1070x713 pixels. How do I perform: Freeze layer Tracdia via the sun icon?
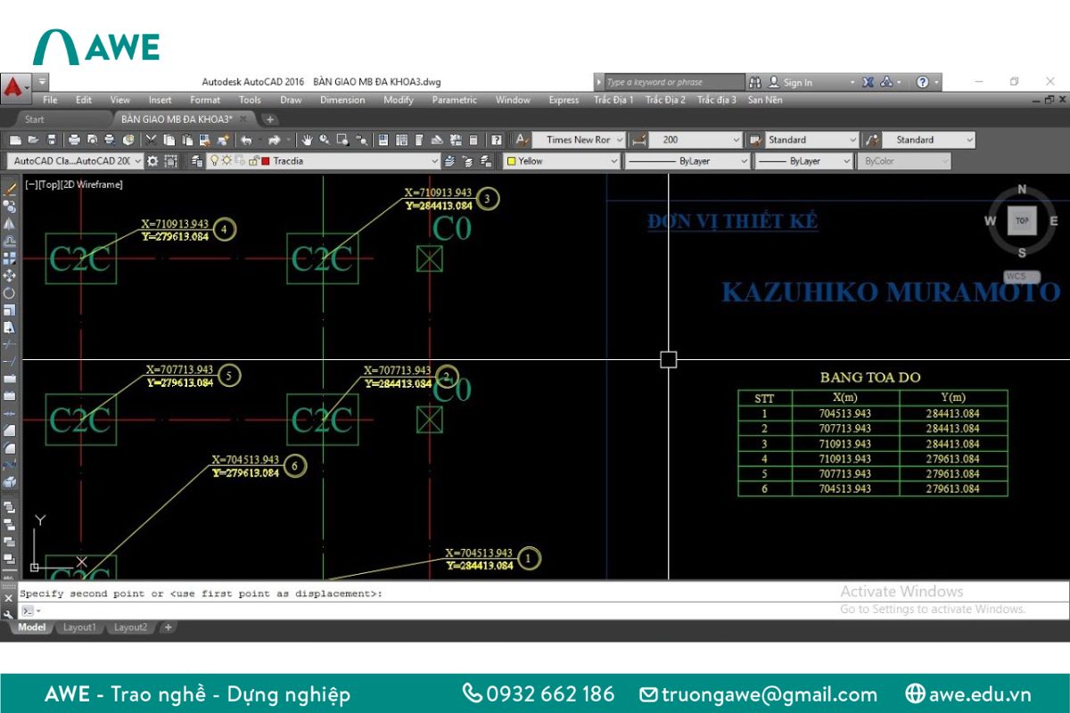226,161
